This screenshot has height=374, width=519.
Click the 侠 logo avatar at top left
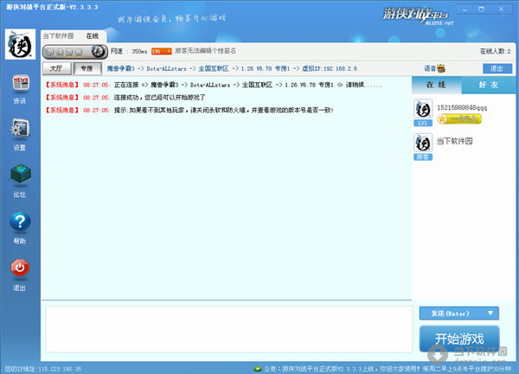[x=20, y=44]
